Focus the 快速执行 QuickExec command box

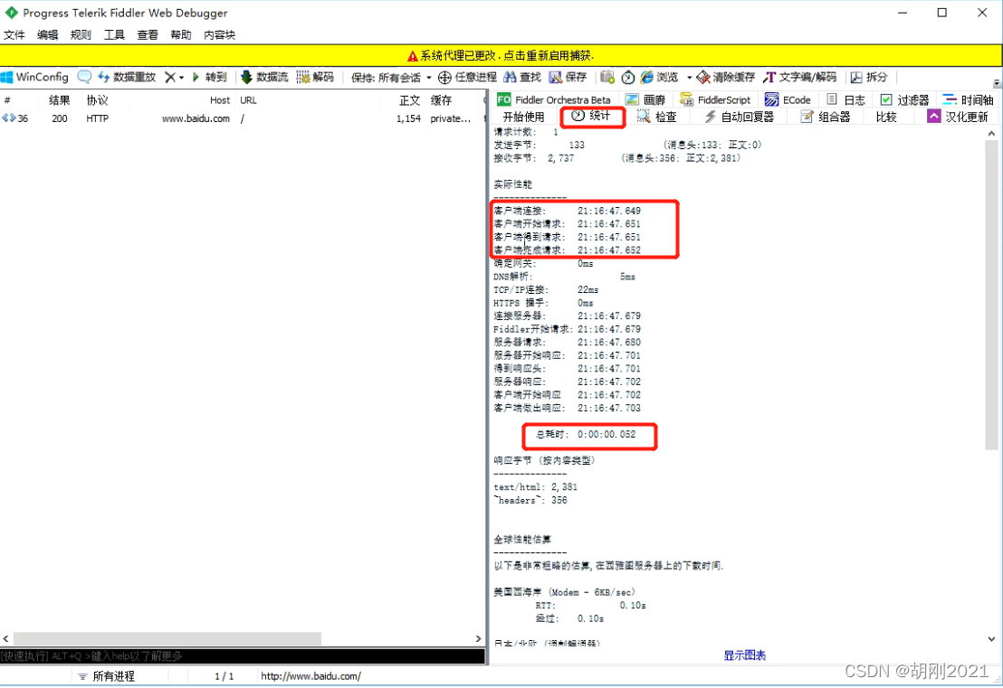(243, 656)
